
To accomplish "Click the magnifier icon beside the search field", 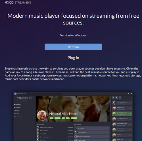I will pyautogui.click(x=15, y=94).
